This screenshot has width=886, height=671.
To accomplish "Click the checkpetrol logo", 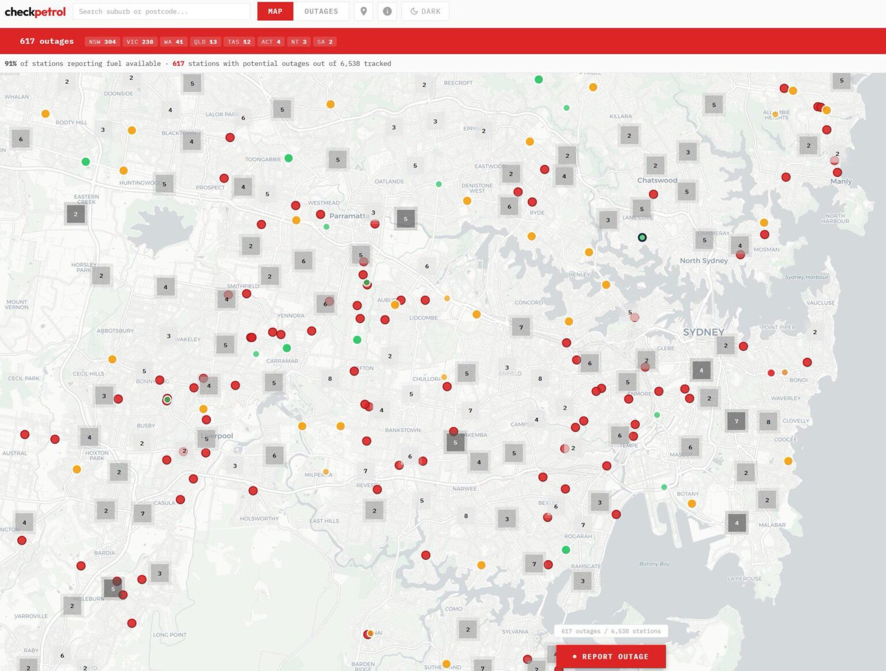I will click(35, 12).
